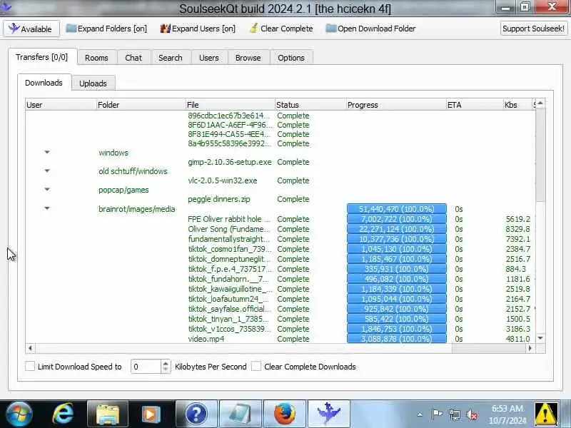Select peggle dinners.zip file row
Viewport: 571px width, 428px height.
[281, 199]
